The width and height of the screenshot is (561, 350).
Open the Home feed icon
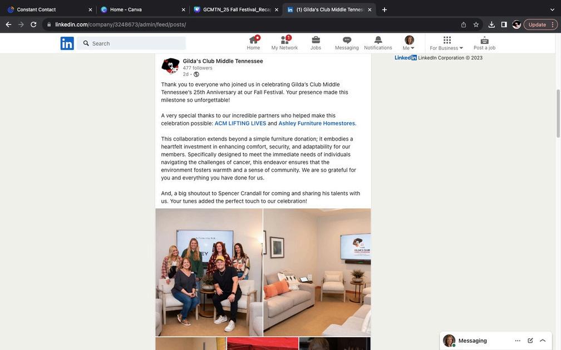[x=253, y=43]
